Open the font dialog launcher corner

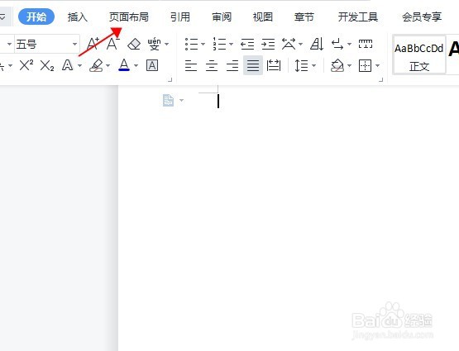click(x=170, y=80)
